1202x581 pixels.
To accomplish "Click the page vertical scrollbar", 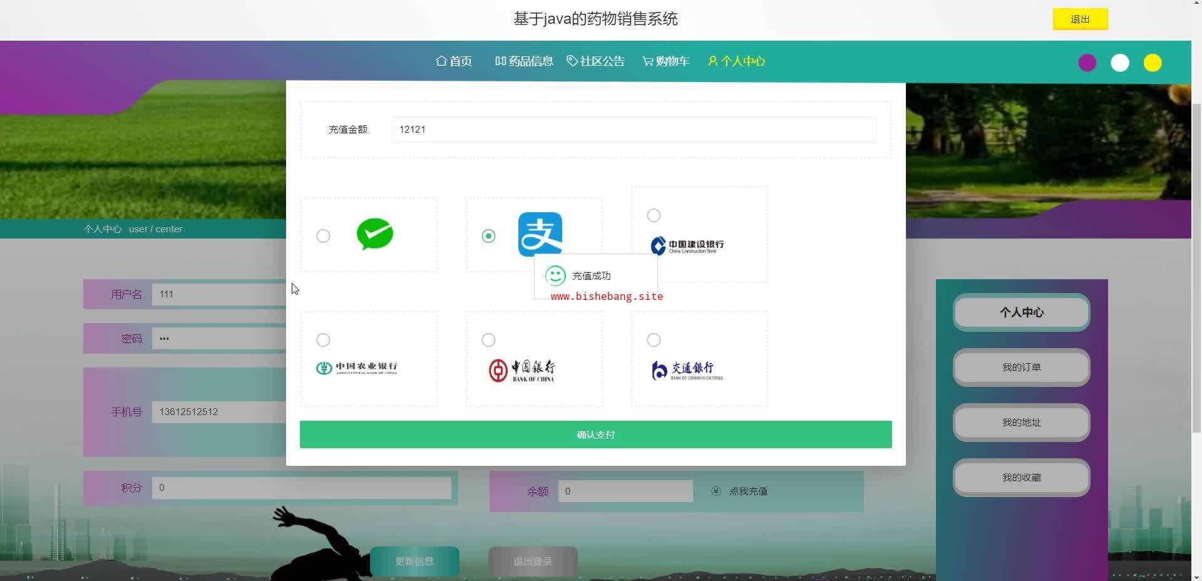I will [1196, 269].
